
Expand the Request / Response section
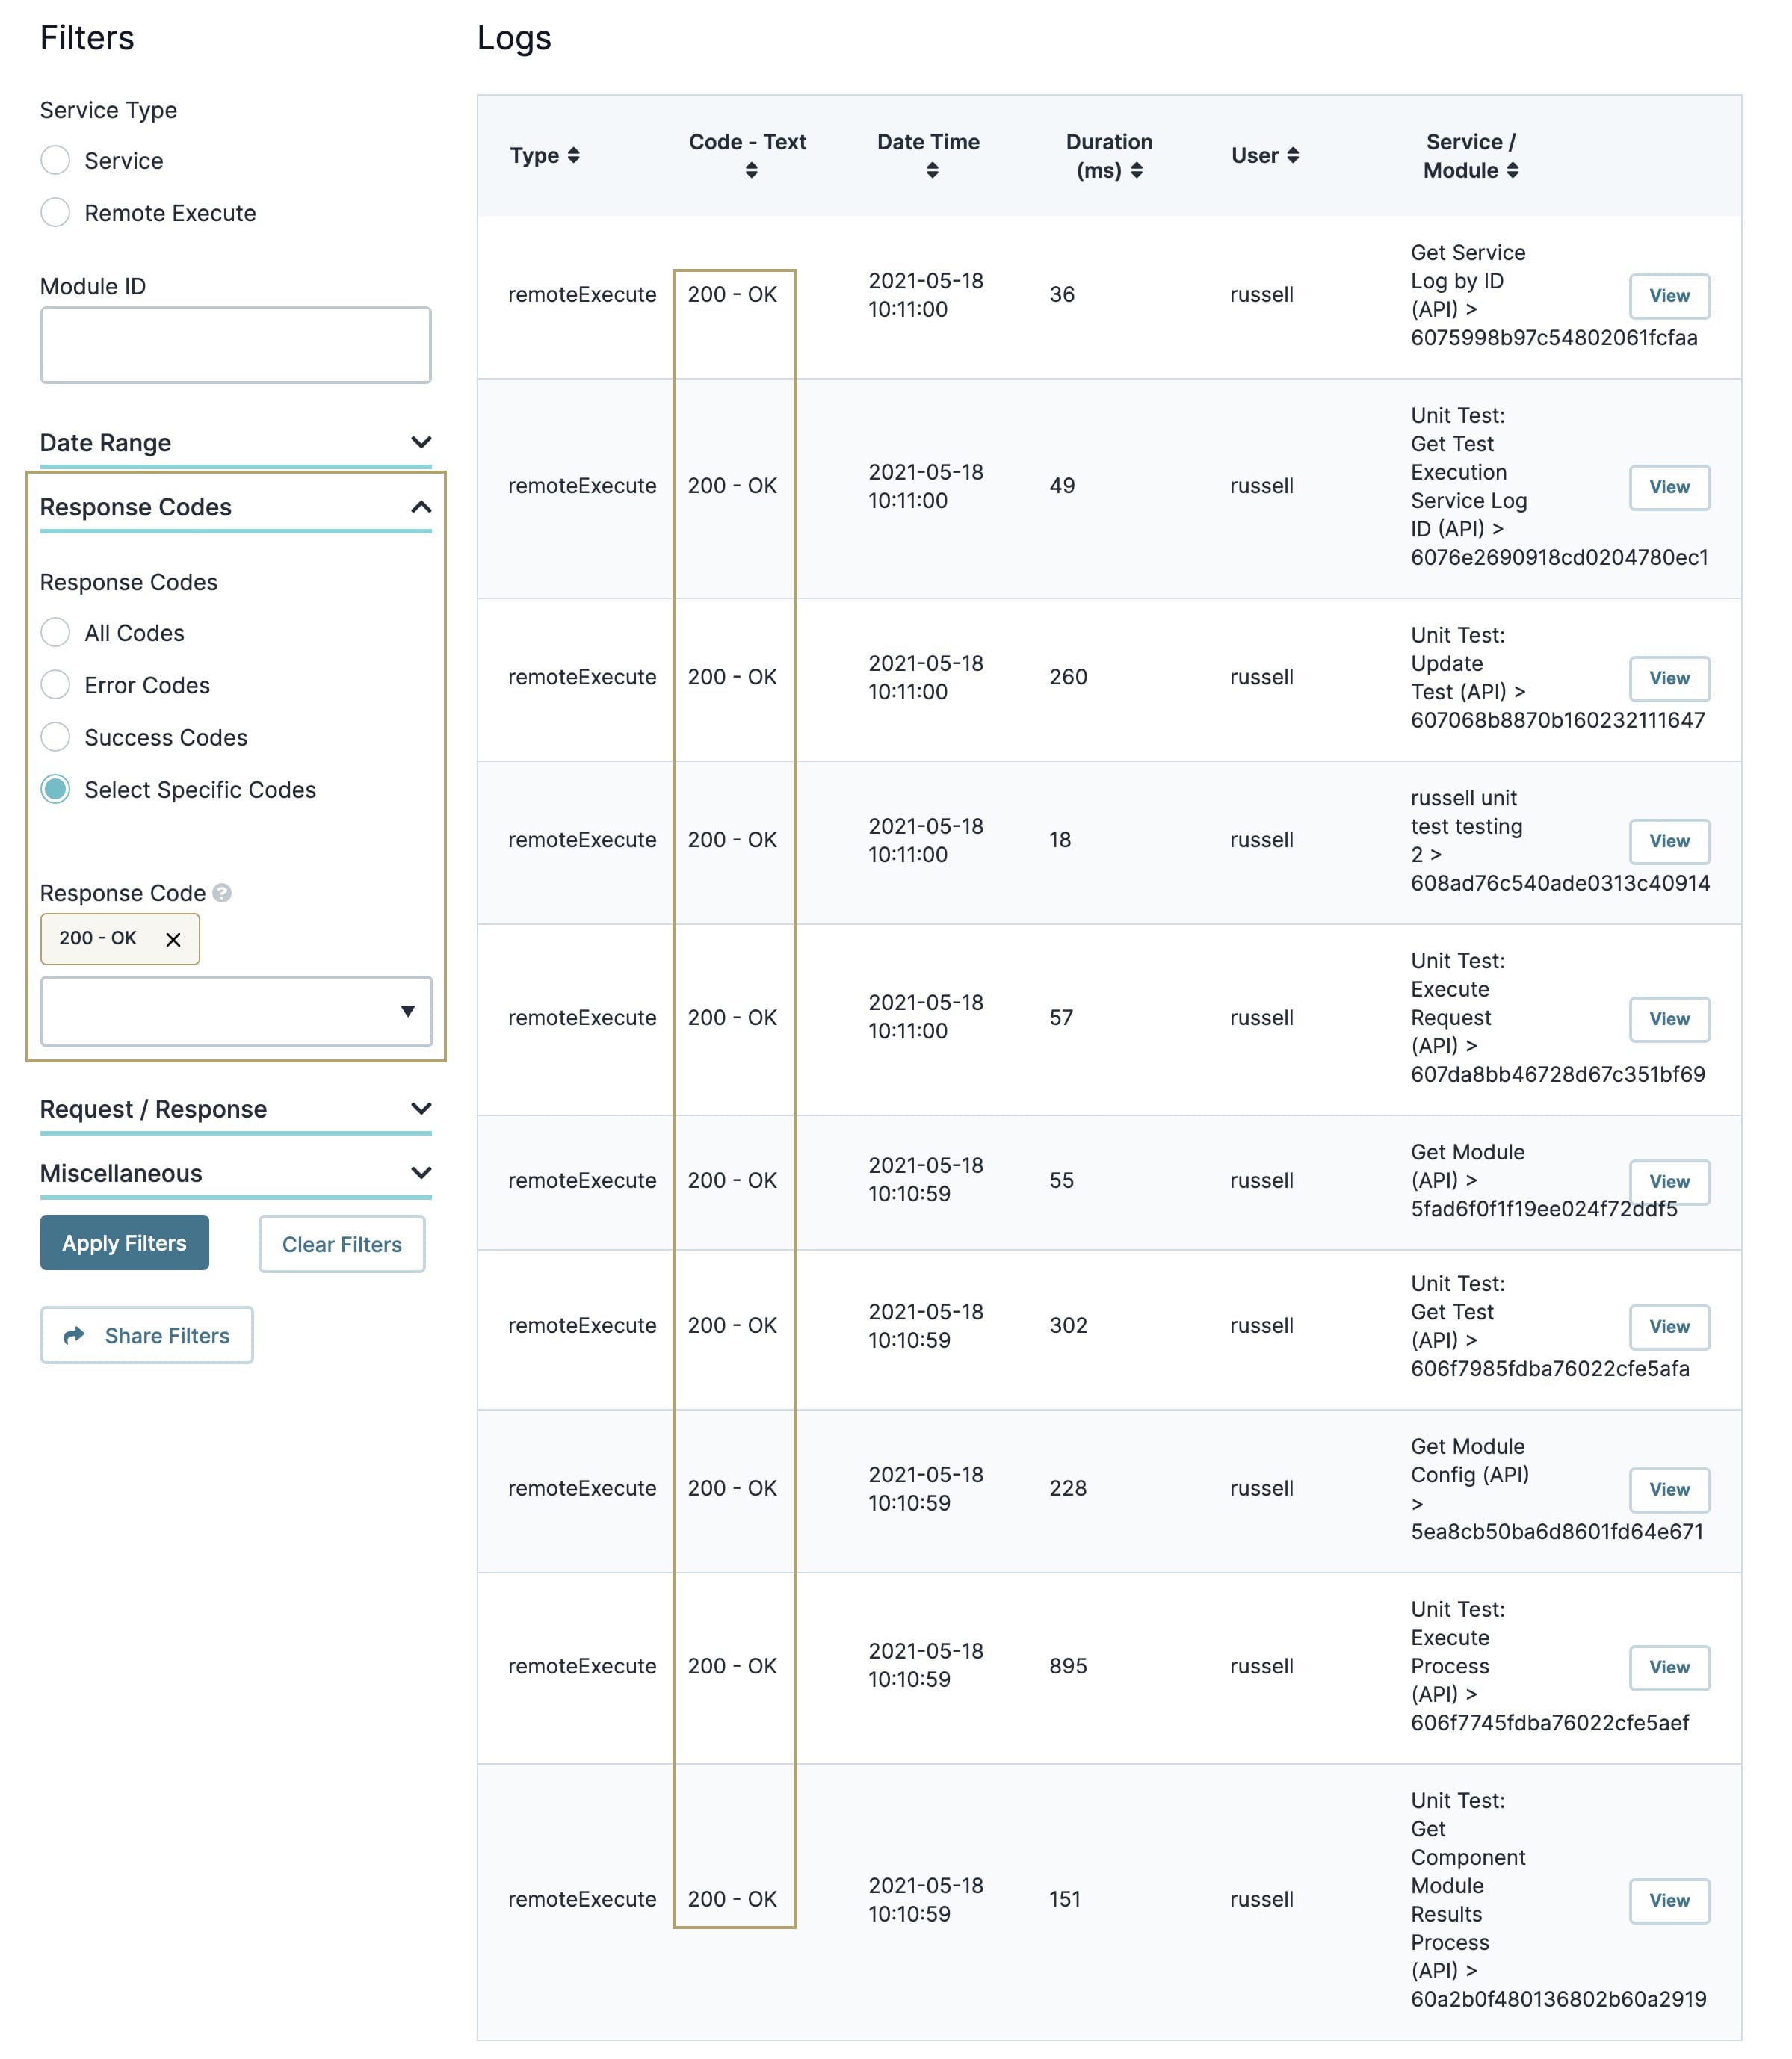point(235,1109)
